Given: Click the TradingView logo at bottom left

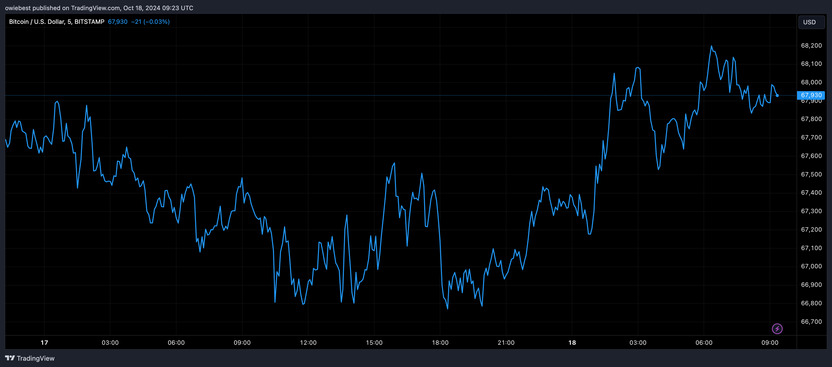Looking at the screenshot, I should coord(30,358).
